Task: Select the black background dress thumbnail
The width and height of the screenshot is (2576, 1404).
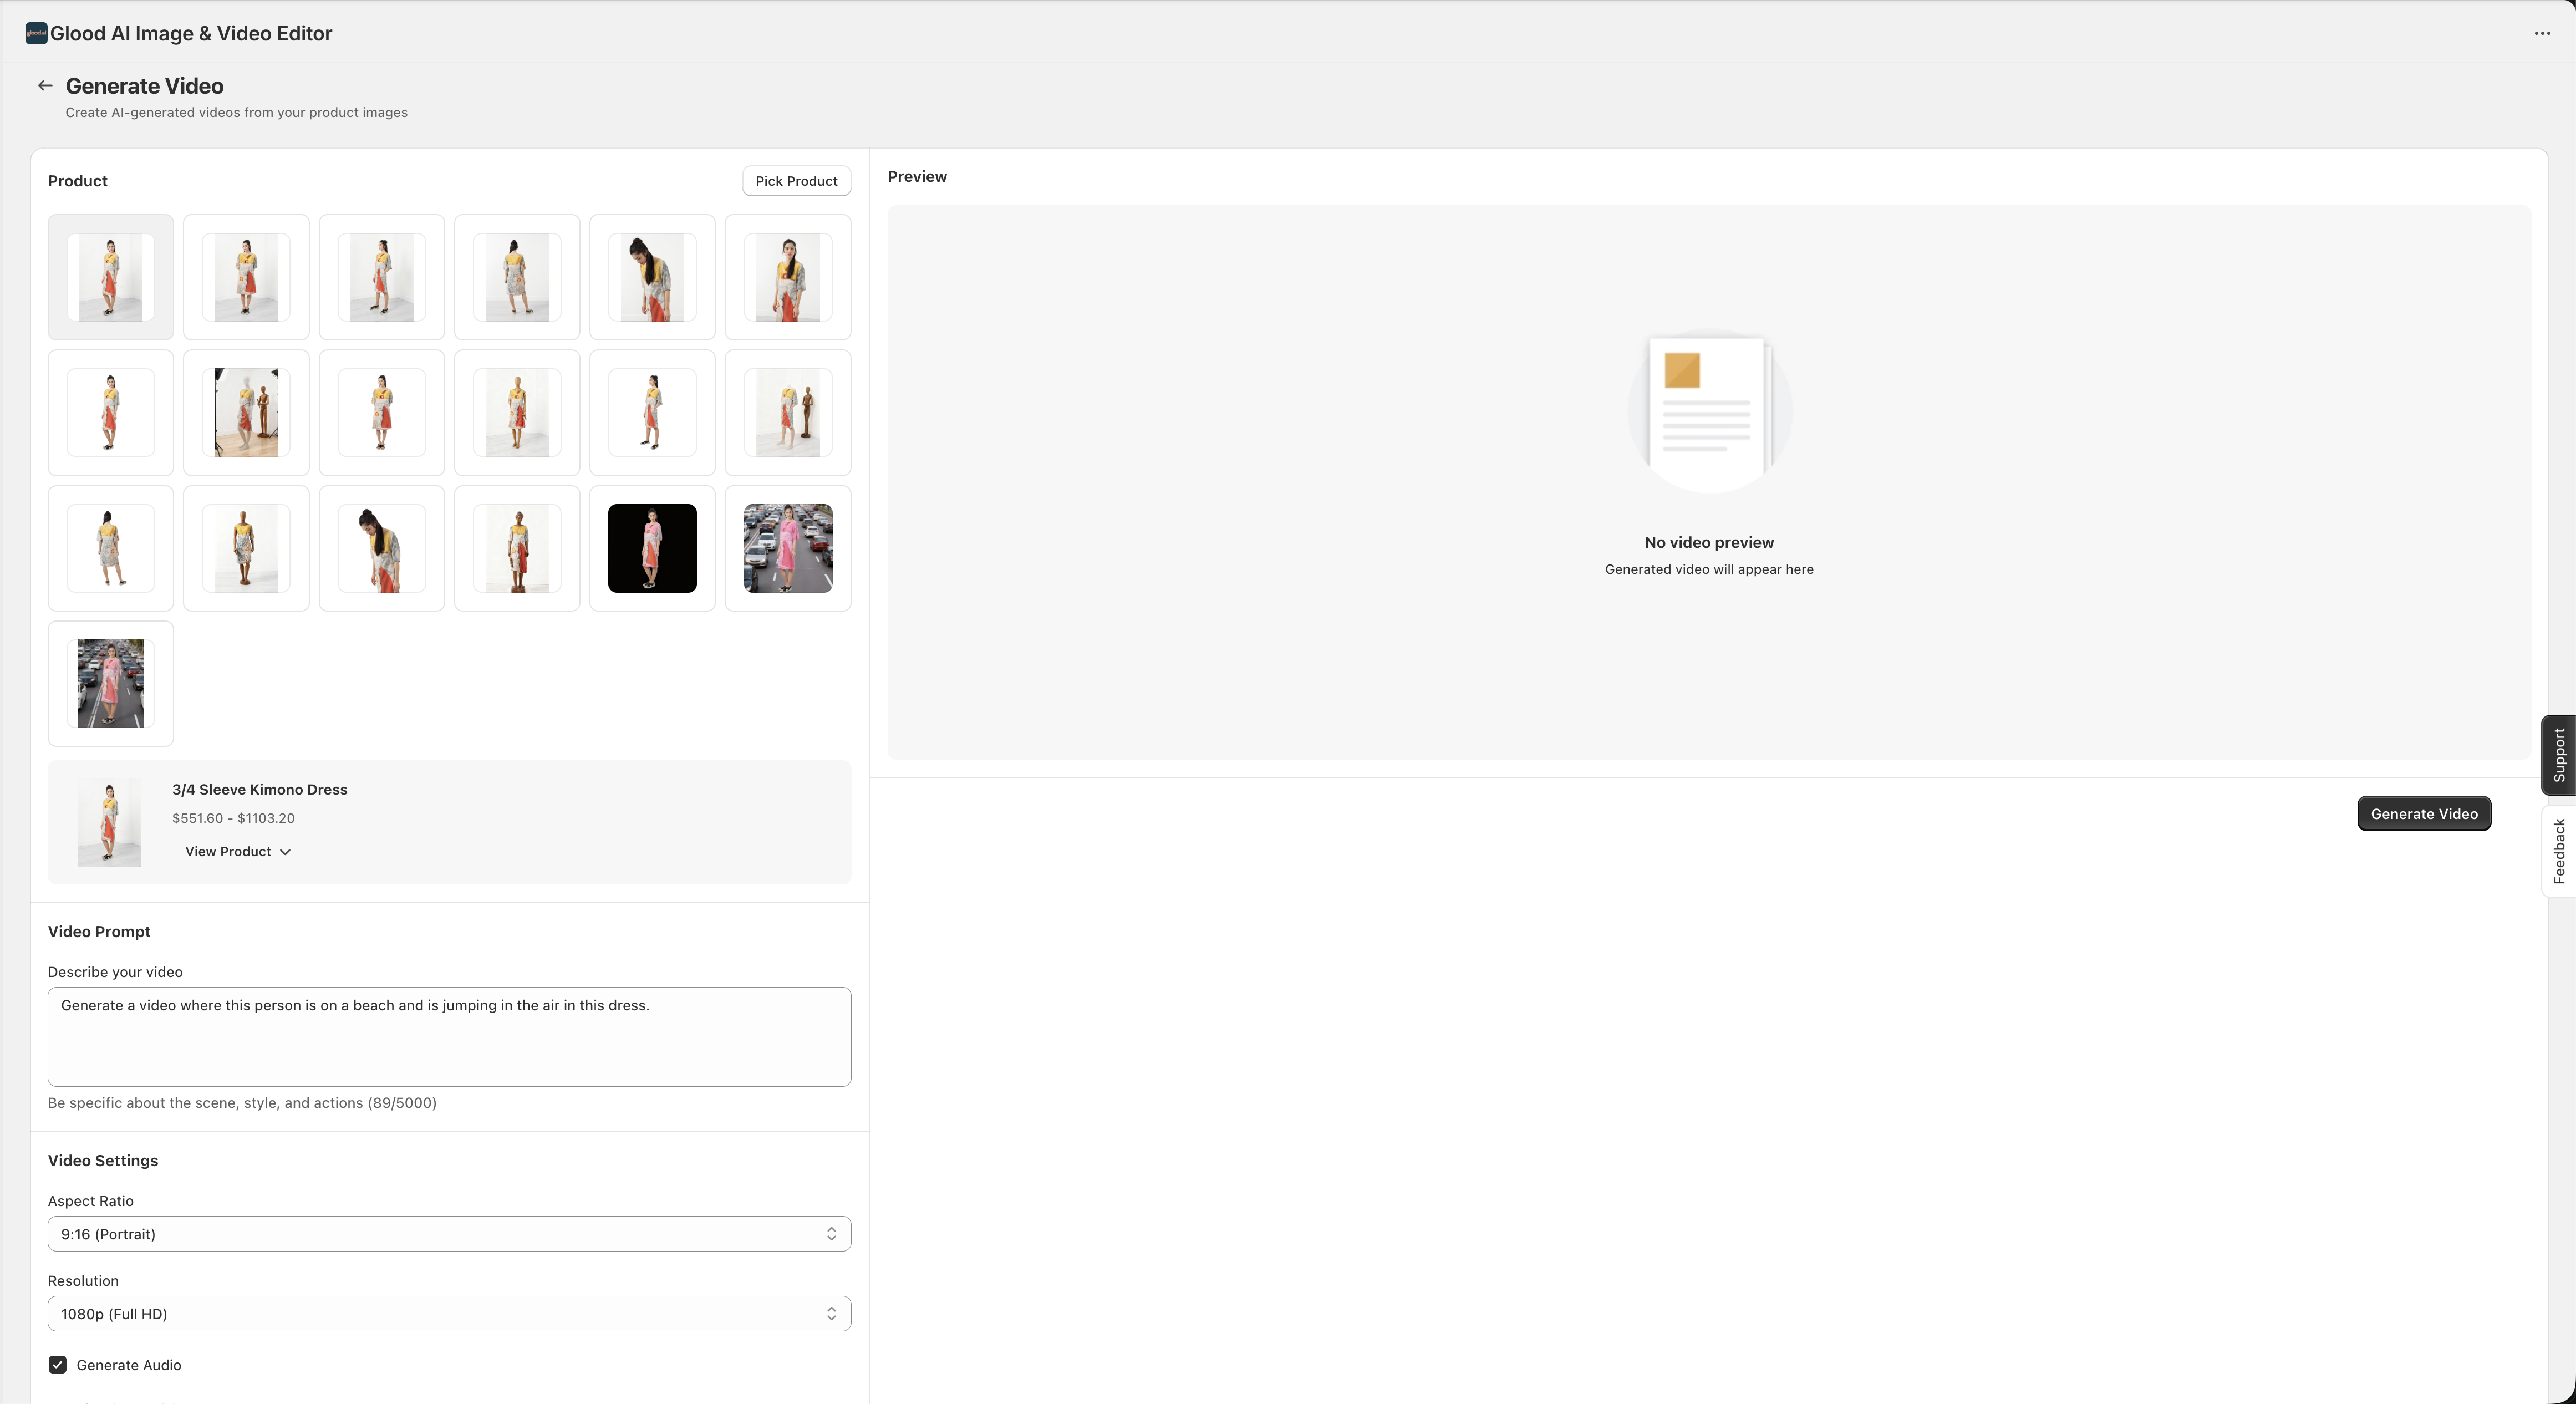Action: (x=652, y=548)
